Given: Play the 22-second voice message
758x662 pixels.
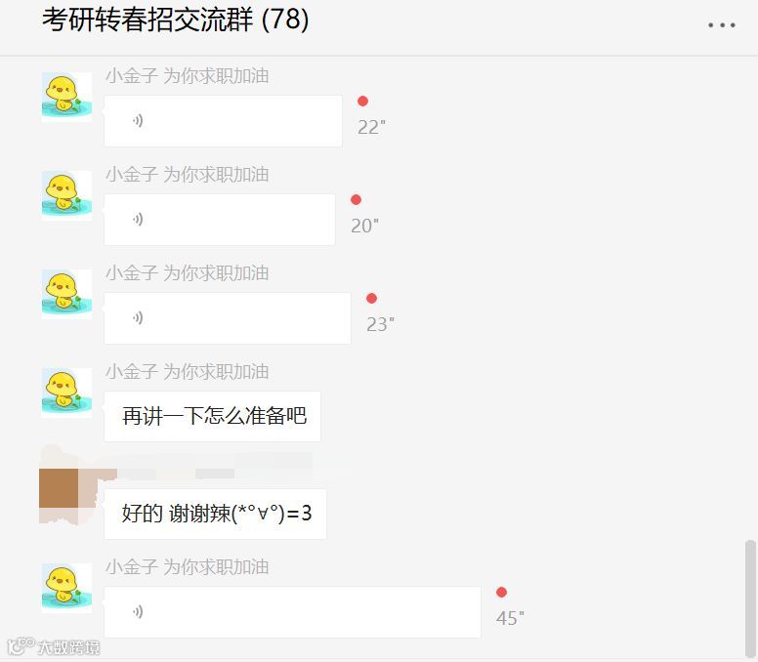Looking at the screenshot, I should (x=223, y=121).
